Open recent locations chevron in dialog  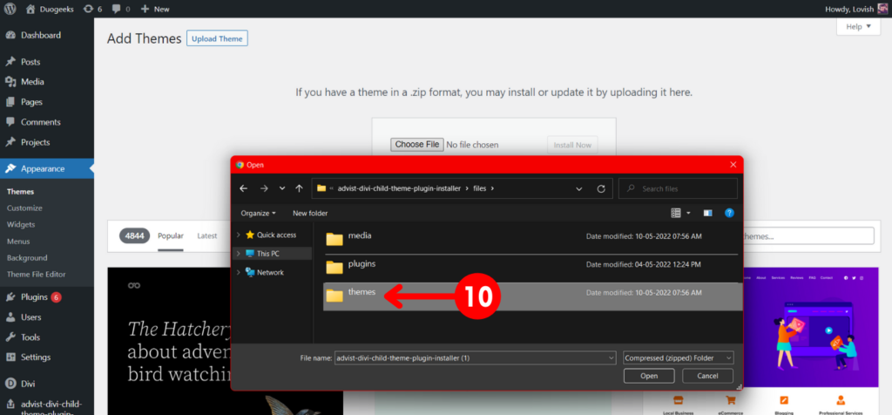(282, 188)
